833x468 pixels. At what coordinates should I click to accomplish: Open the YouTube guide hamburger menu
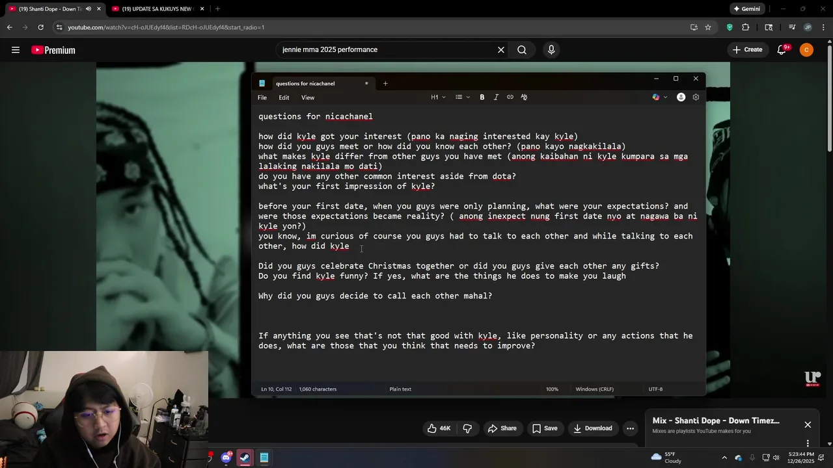tap(16, 50)
